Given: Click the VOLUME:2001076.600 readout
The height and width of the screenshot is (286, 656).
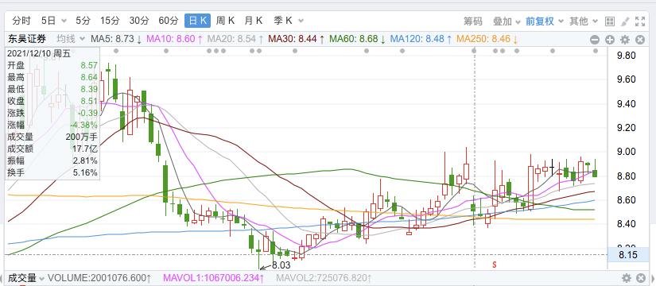Looking at the screenshot, I should 99,278.
